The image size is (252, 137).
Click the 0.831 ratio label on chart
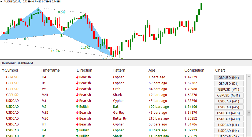pos(25,39)
